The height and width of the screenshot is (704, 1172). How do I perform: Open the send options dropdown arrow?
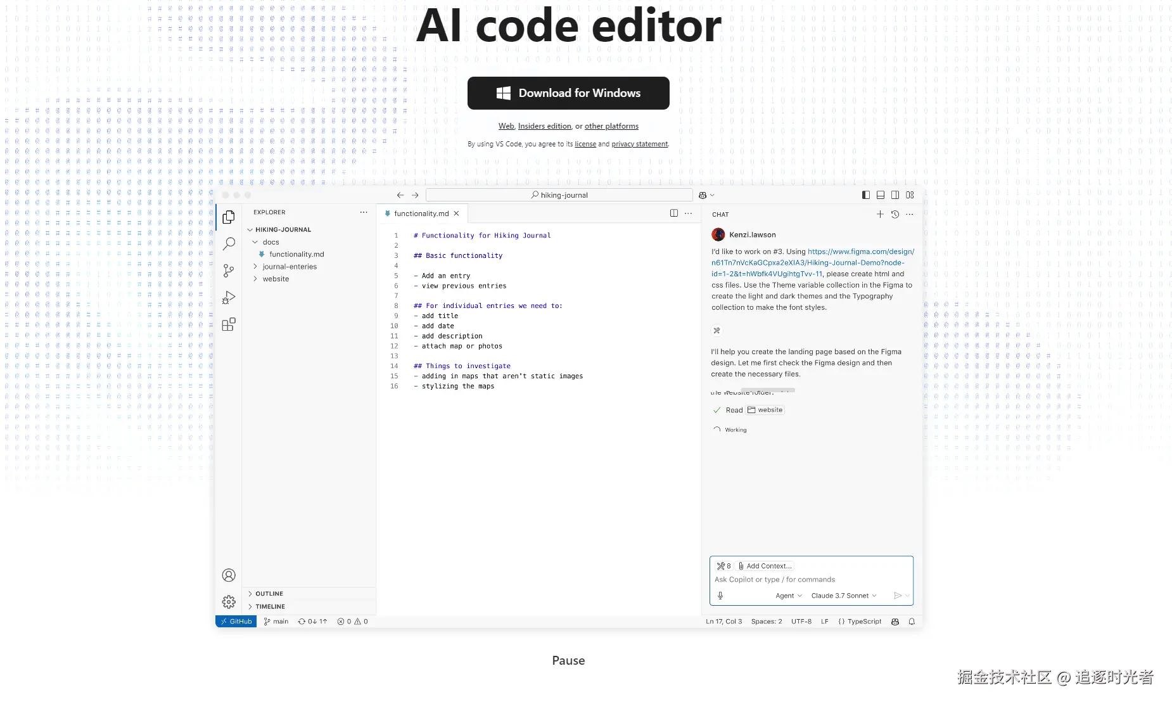pos(908,596)
